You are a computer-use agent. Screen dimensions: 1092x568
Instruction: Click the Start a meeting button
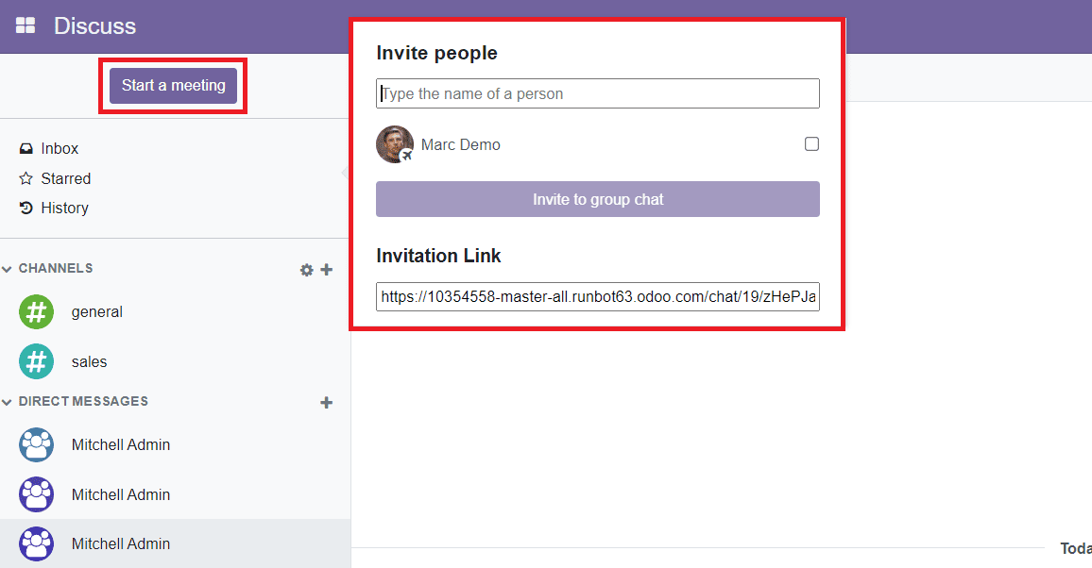click(173, 85)
